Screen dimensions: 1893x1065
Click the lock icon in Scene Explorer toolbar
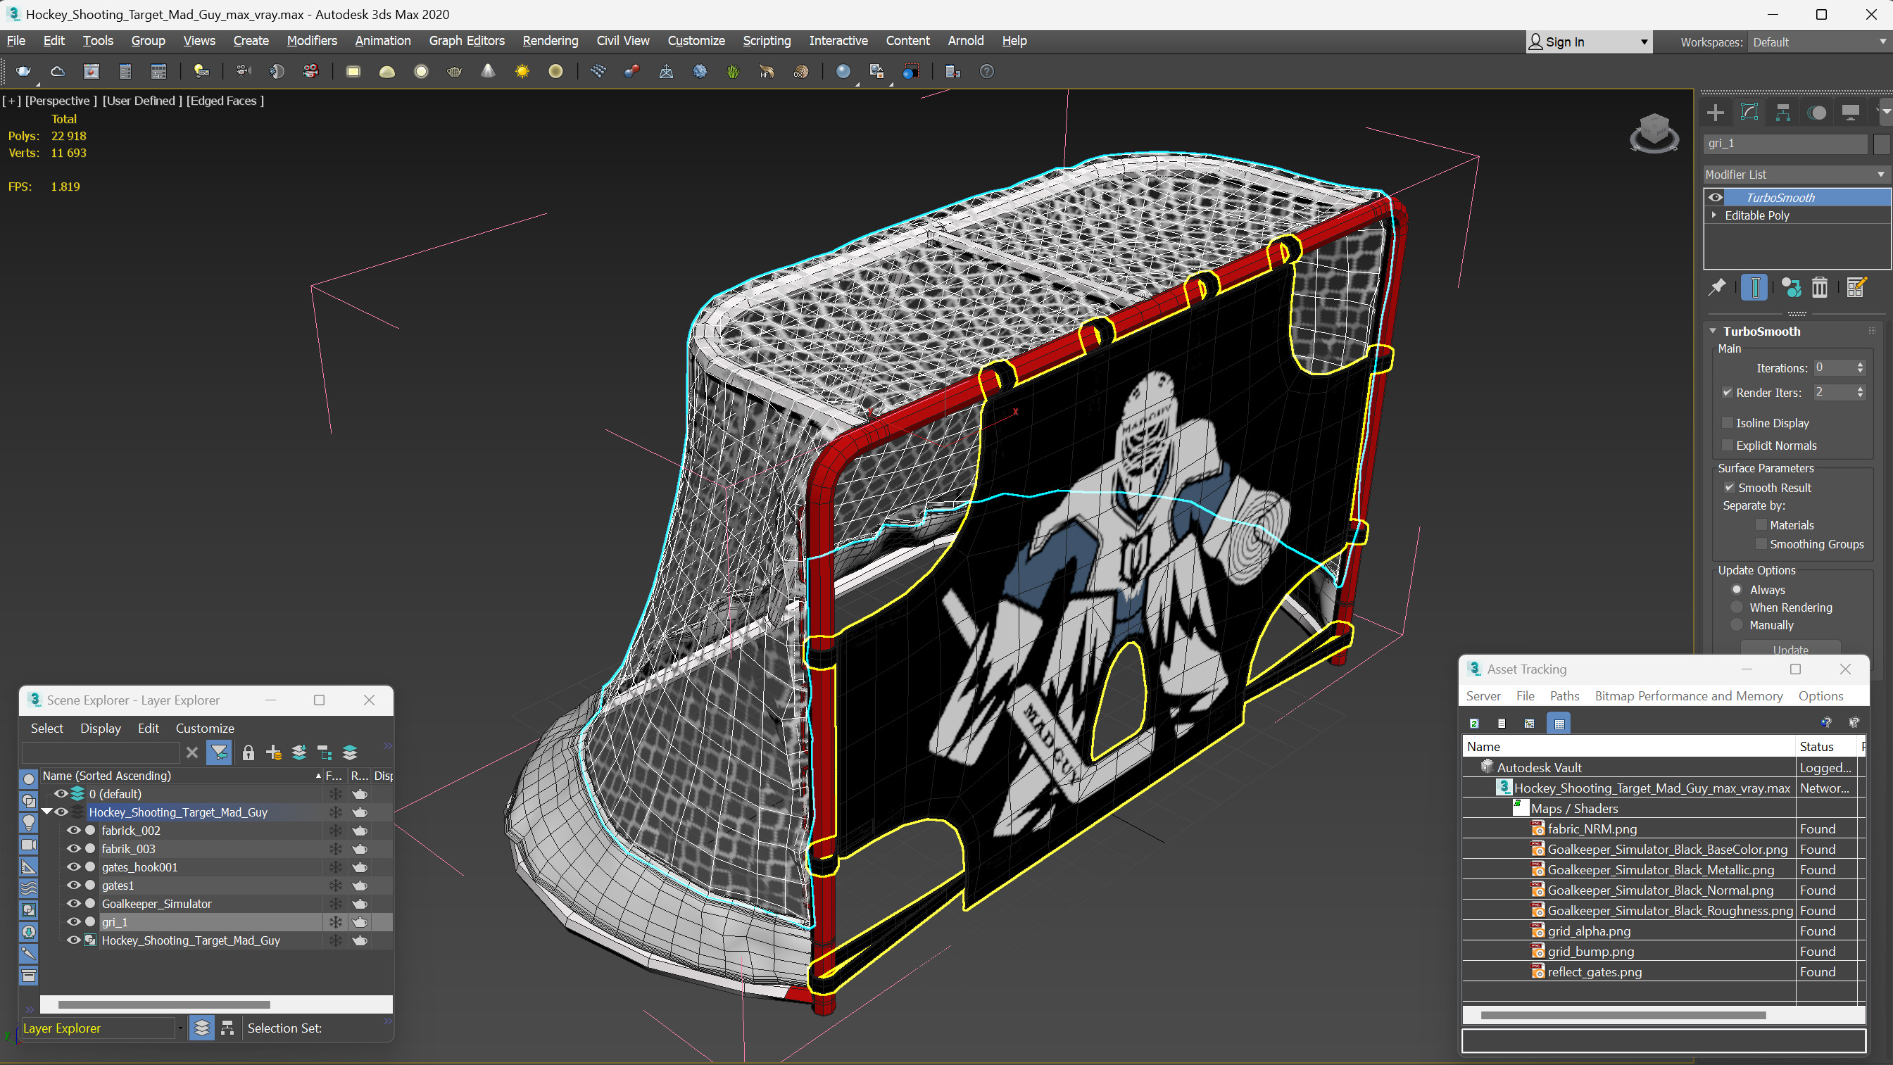coord(249,752)
